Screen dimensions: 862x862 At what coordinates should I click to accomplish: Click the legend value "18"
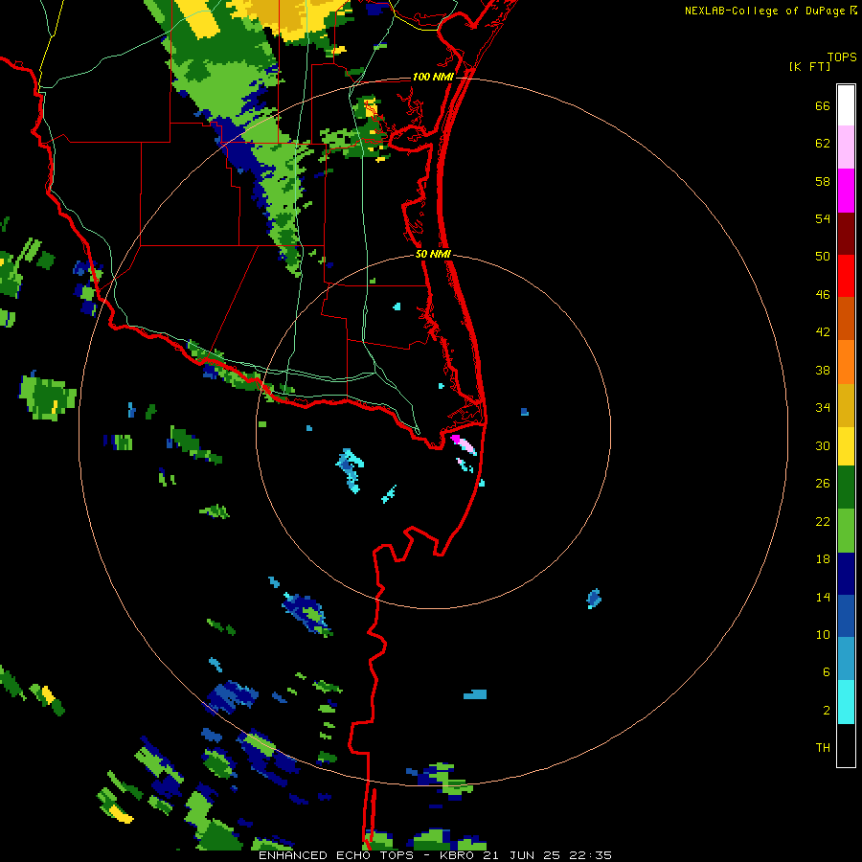pyautogui.click(x=823, y=559)
